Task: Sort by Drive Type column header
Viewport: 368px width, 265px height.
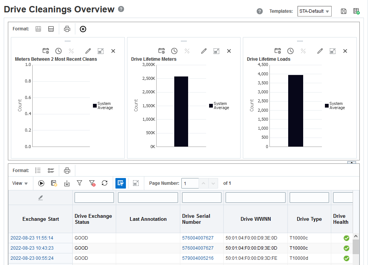Action: click(x=309, y=219)
